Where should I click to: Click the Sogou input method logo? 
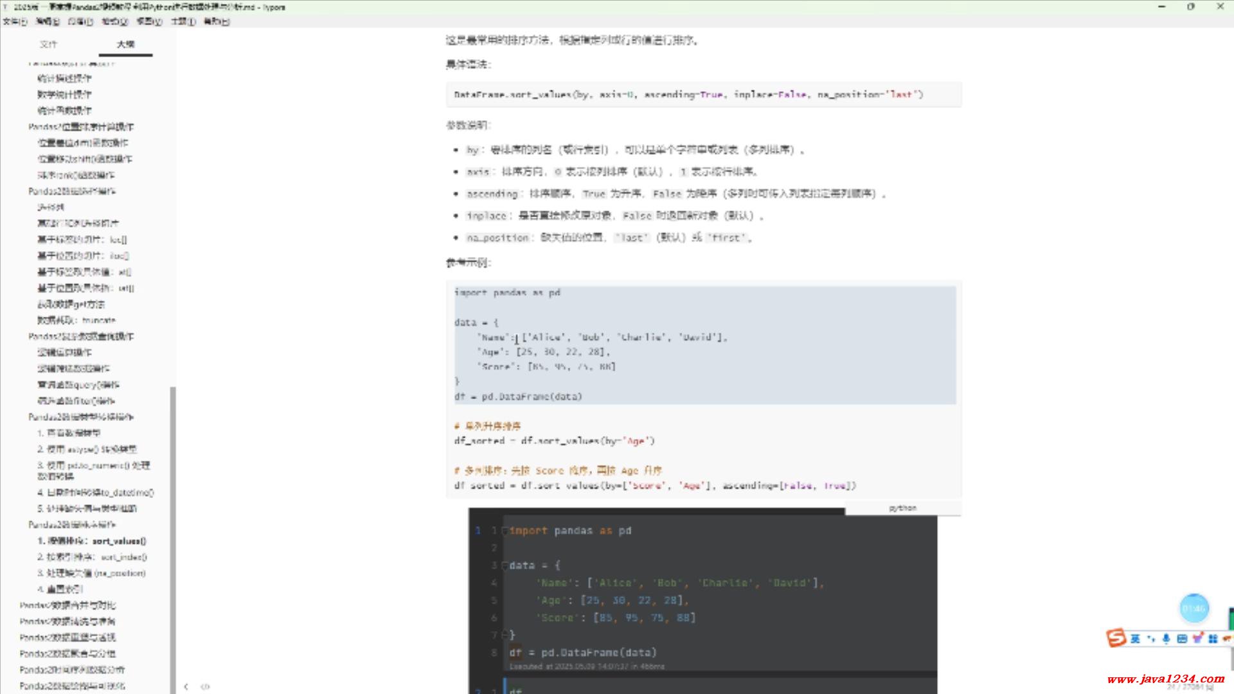click(1116, 637)
